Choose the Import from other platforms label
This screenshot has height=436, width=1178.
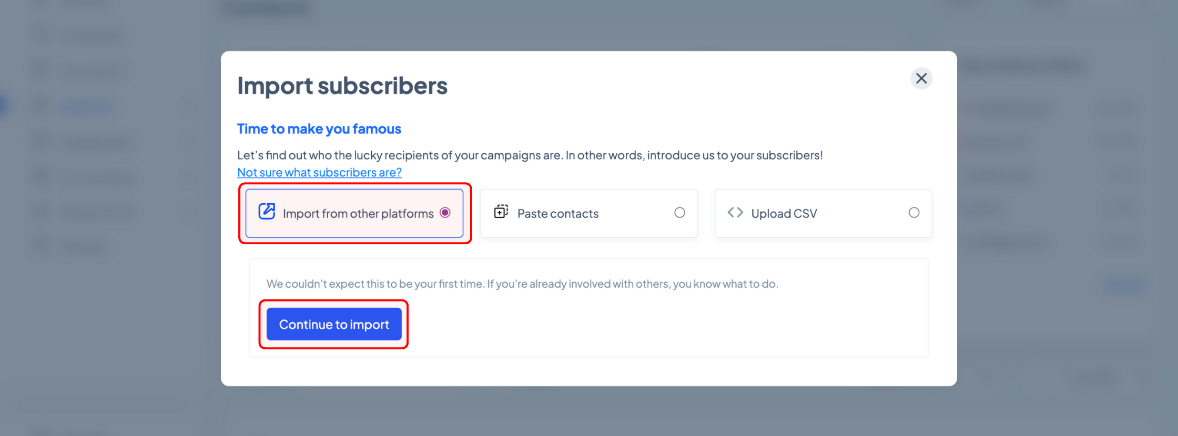tap(358, 214)
